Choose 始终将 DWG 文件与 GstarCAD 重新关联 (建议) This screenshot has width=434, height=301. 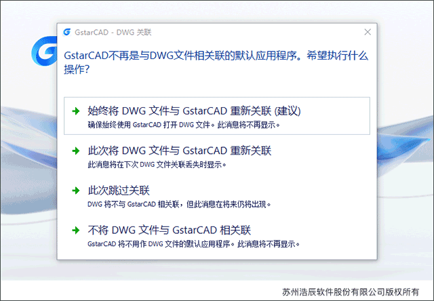click(x=217, y=116)
